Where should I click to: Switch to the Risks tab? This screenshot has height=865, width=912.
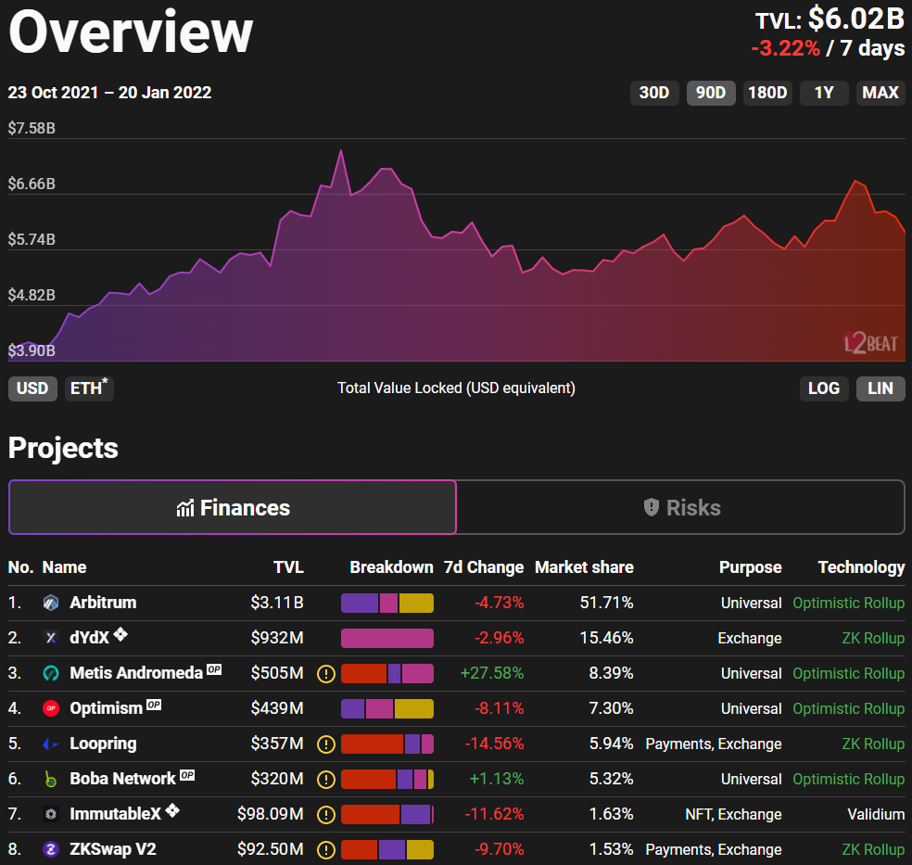pos(681,507)
